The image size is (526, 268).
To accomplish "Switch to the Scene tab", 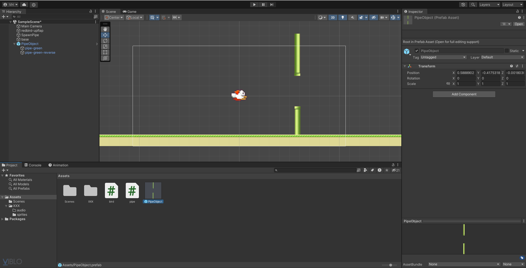I will click(109, 11).
